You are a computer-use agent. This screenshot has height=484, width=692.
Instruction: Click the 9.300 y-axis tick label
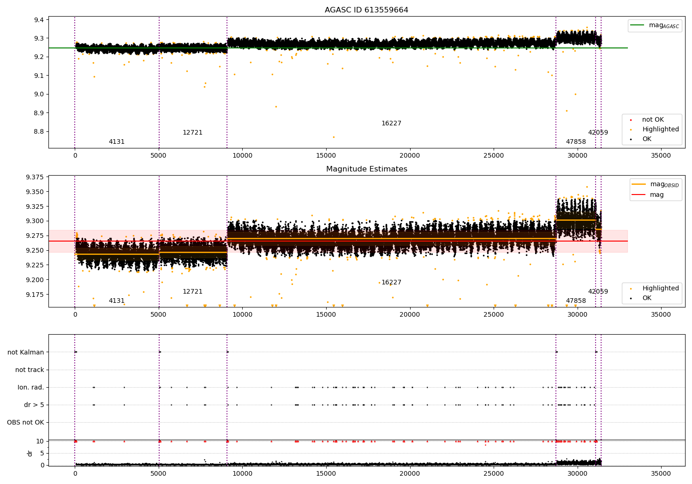(x=35, y=221)
